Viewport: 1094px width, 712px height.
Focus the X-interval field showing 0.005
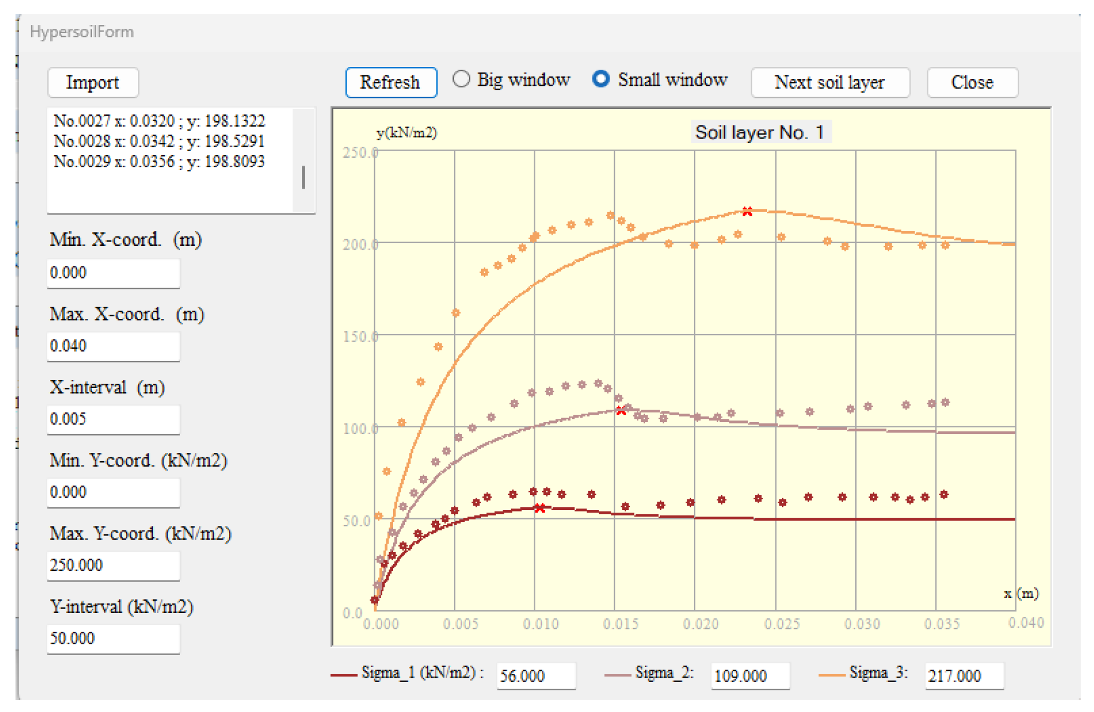coord(113,419)
